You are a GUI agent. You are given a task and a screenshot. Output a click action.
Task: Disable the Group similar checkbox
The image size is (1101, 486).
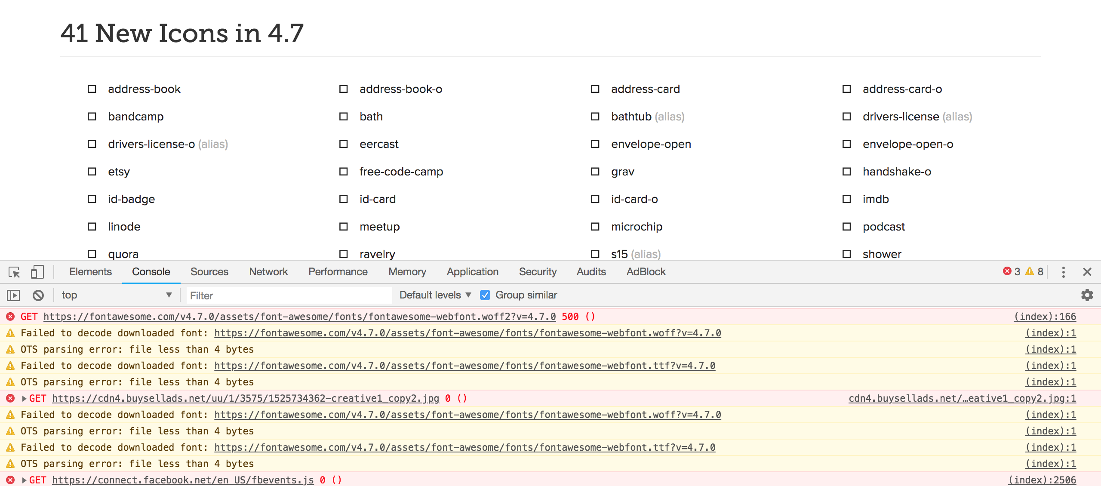[x=485, y=295]
